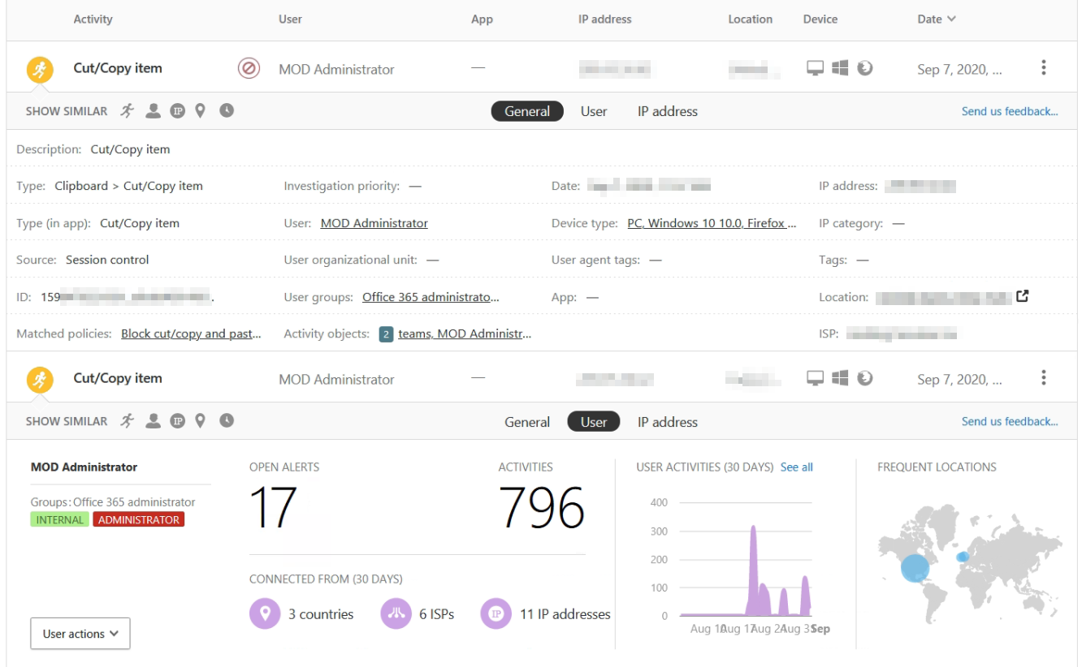Open the teams, MOD Administrator activity objects link
The height and width of the screenshot is (667, 1082).
click(x=465, y=333)
